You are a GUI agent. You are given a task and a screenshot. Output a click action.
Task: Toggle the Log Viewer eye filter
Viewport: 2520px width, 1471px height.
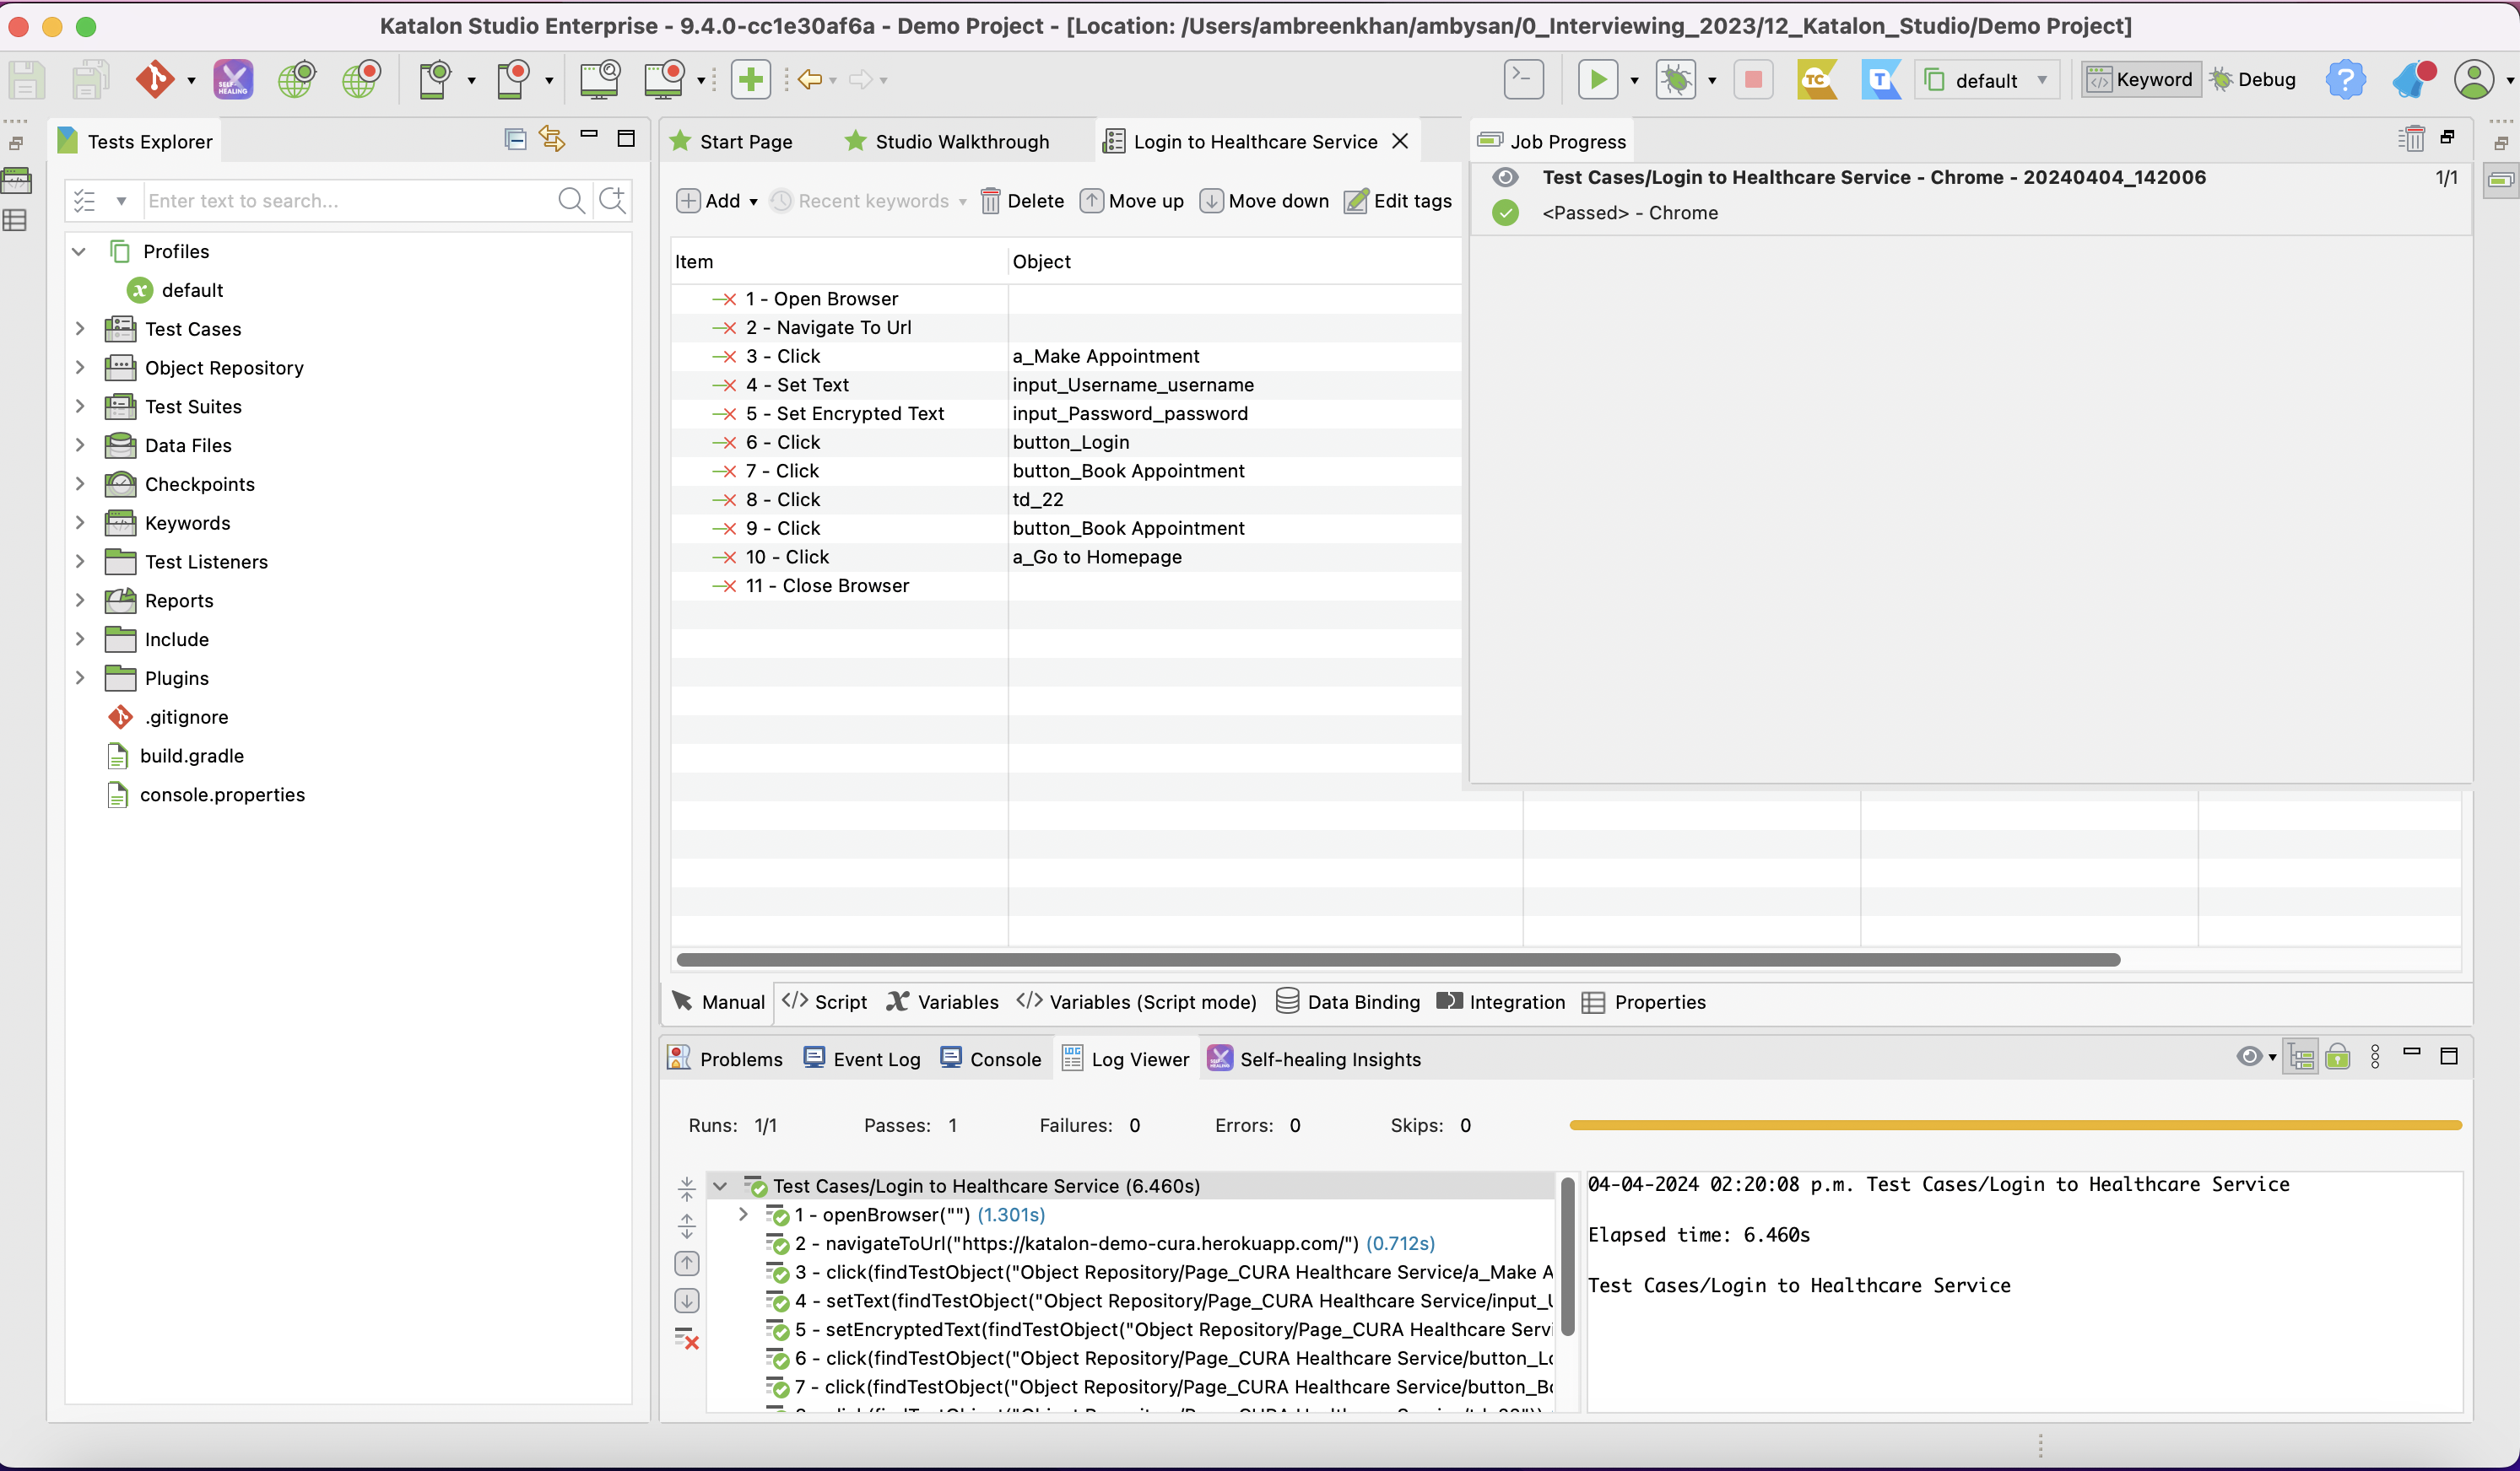pyautogui.click(x=2249, y=1056)
